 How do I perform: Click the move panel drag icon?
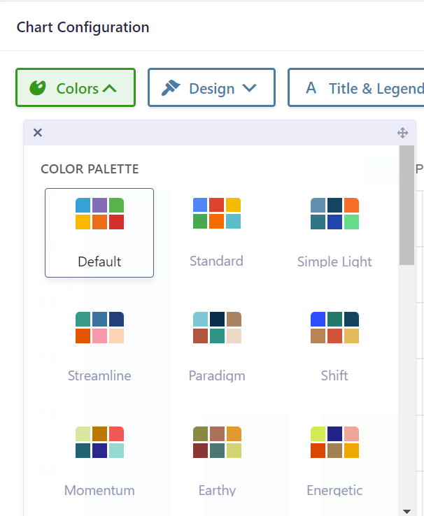[402, 133]
